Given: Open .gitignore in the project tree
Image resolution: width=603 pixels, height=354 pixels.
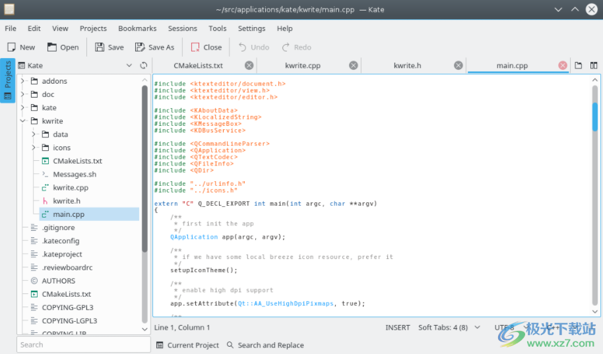Looking at the screenshot, I should click(59, 227).
